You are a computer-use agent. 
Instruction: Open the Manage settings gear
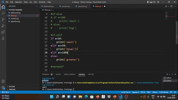[x=3, y=87]
